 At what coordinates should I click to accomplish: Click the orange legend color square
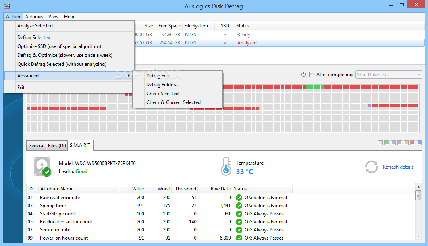pos(406,143)
